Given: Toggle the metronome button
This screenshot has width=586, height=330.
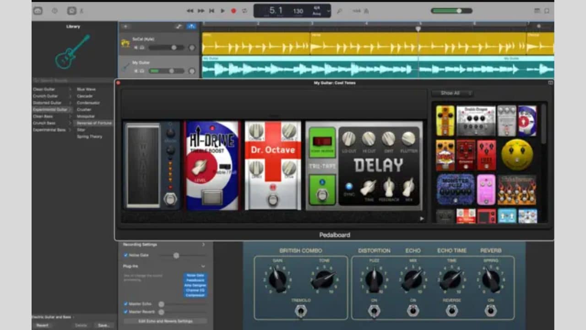Looking at the screenshot, I should [367, 11].
